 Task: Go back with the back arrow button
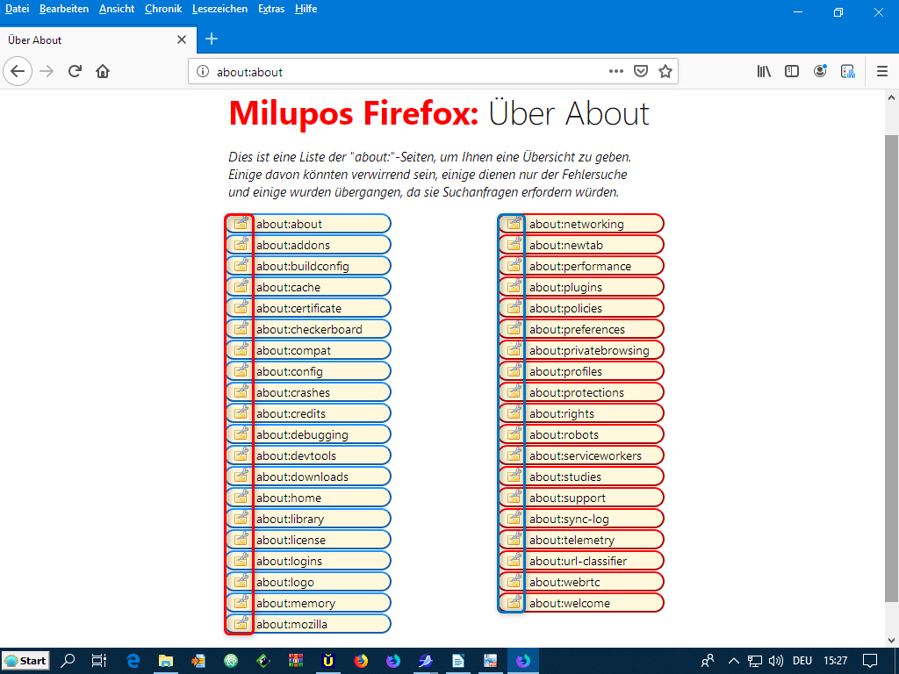[x=18, y=72]
